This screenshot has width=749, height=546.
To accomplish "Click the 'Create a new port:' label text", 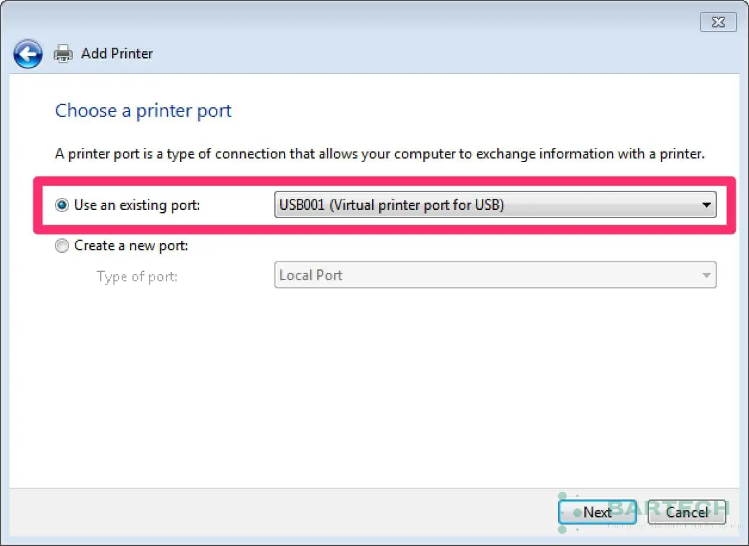I will click(131, 246).
